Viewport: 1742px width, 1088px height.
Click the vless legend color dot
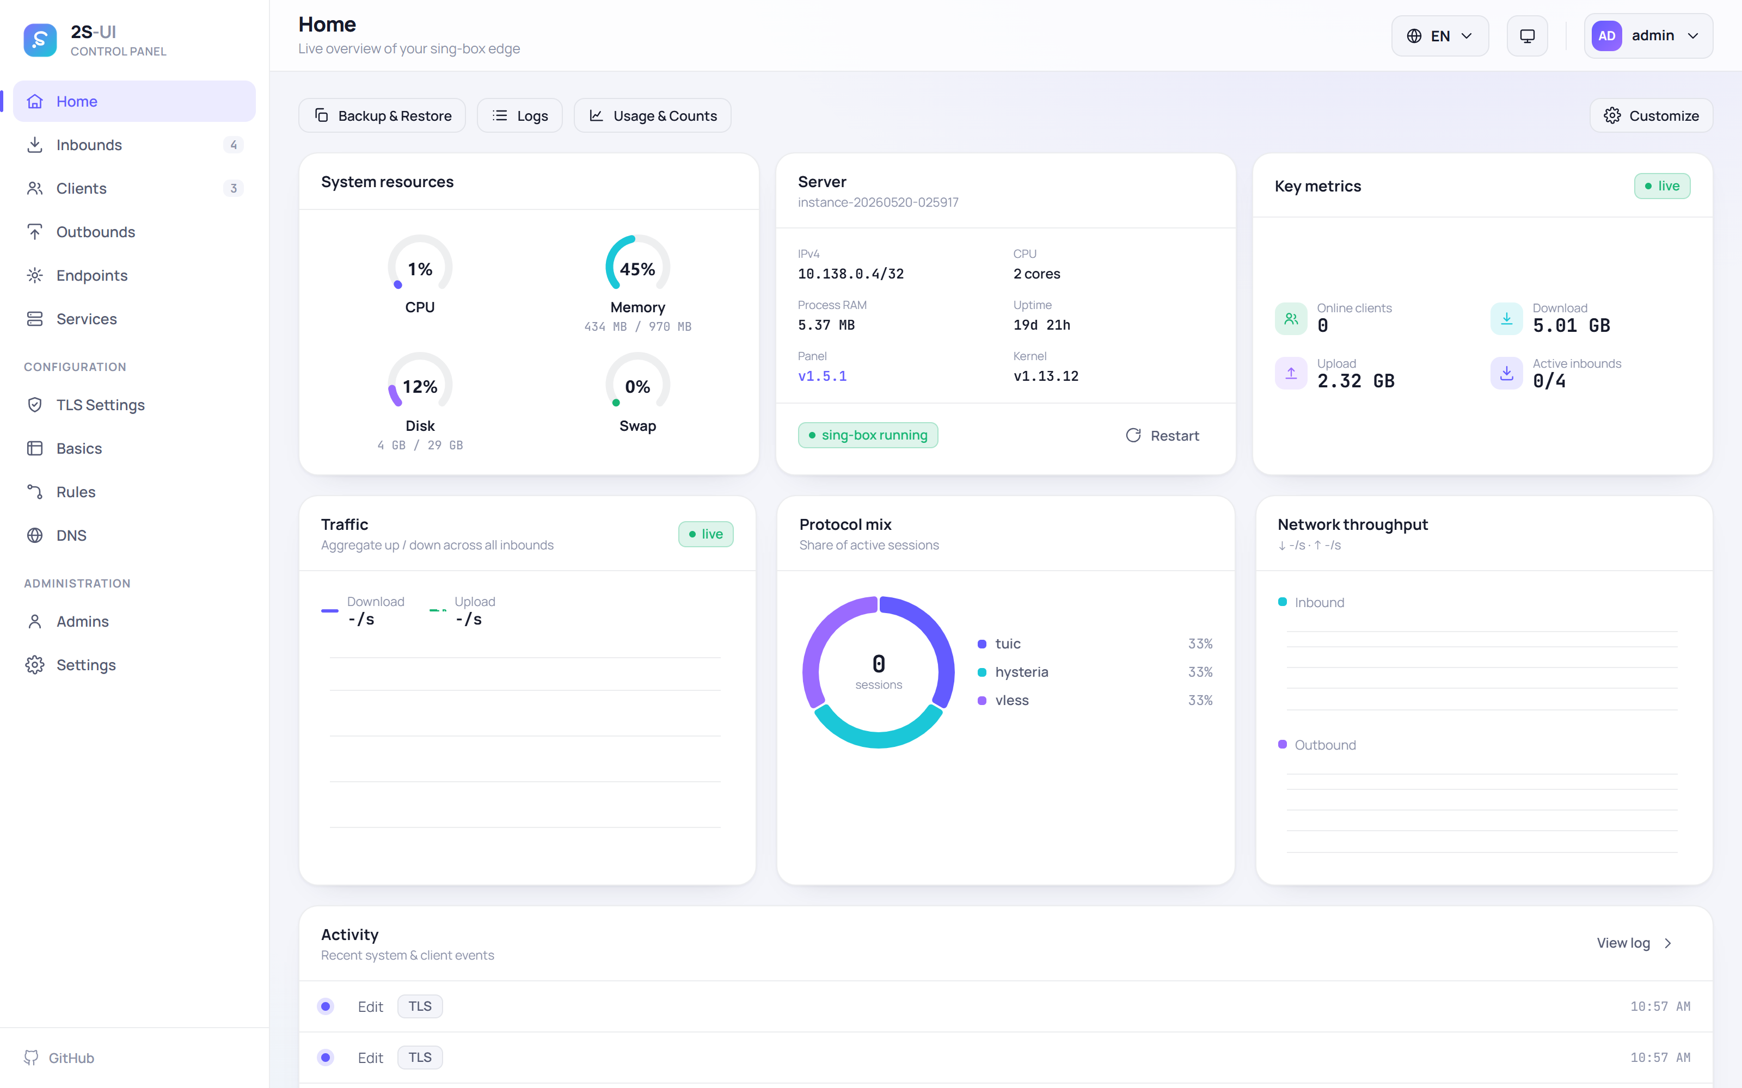click(982, 701)
